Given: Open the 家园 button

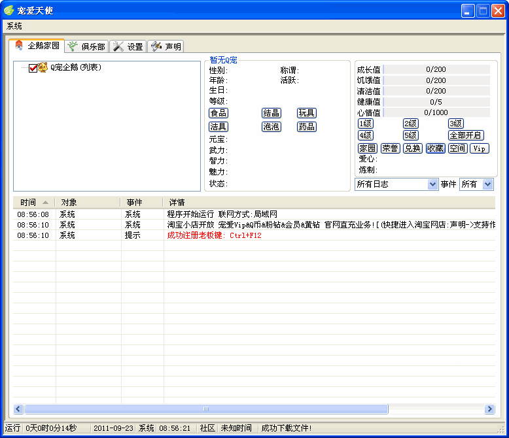Looking at the screenshot, I should point(367,148).
